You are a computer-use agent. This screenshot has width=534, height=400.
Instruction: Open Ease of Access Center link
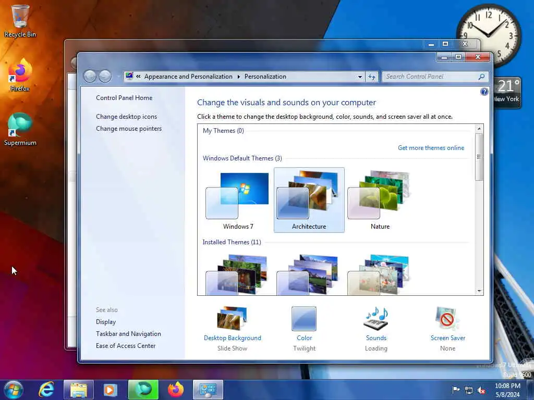click(x=126, y=346)
